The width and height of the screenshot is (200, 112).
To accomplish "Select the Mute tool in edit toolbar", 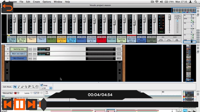I will click(29, 87).
